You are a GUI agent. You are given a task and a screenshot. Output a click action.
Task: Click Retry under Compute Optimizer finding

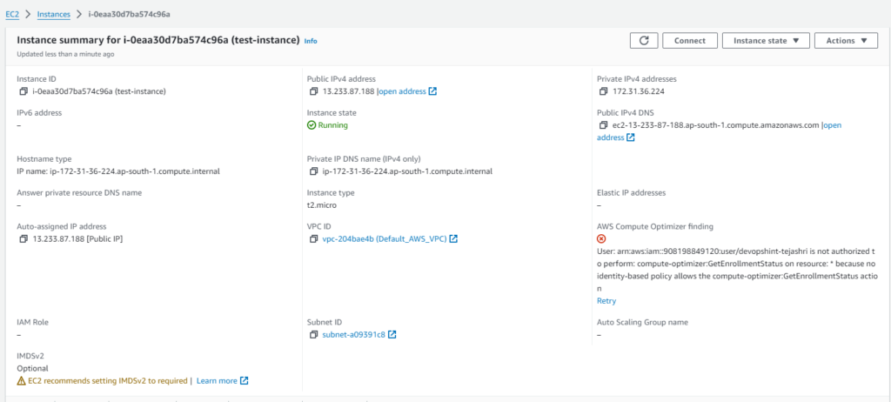coord(606,301)
